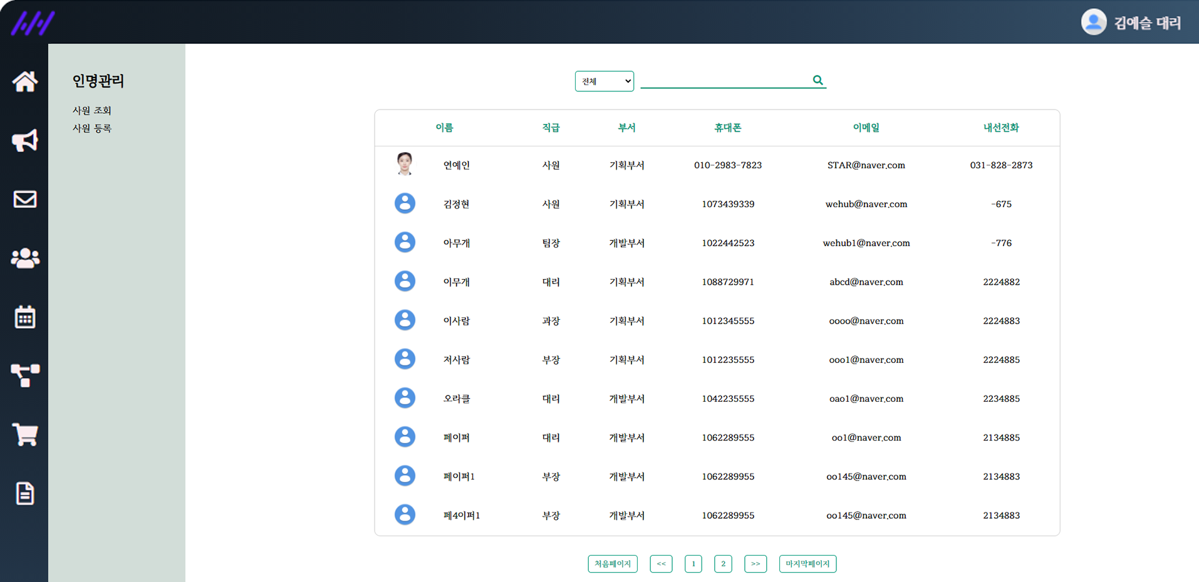Viewport: 1199px width, 582px height.
Task: Click the name 김정현
Action: point(457,204)
